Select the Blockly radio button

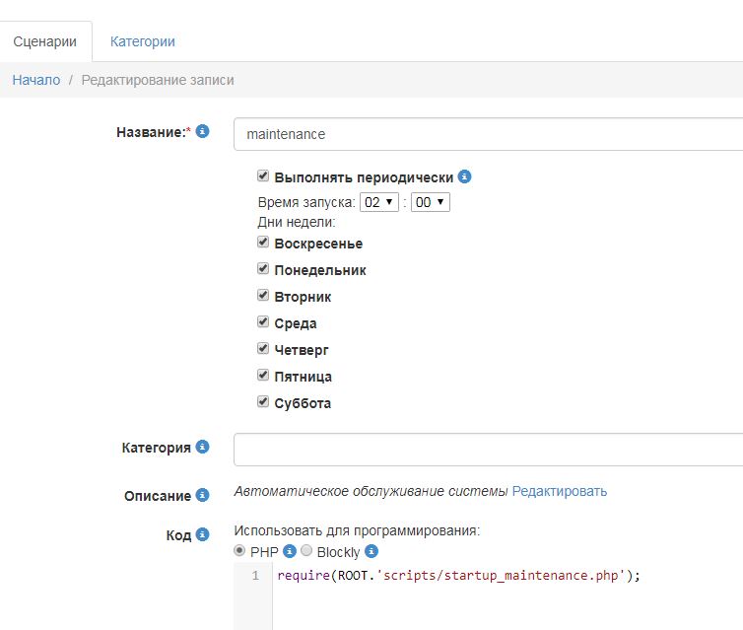[x=305, y=551]
